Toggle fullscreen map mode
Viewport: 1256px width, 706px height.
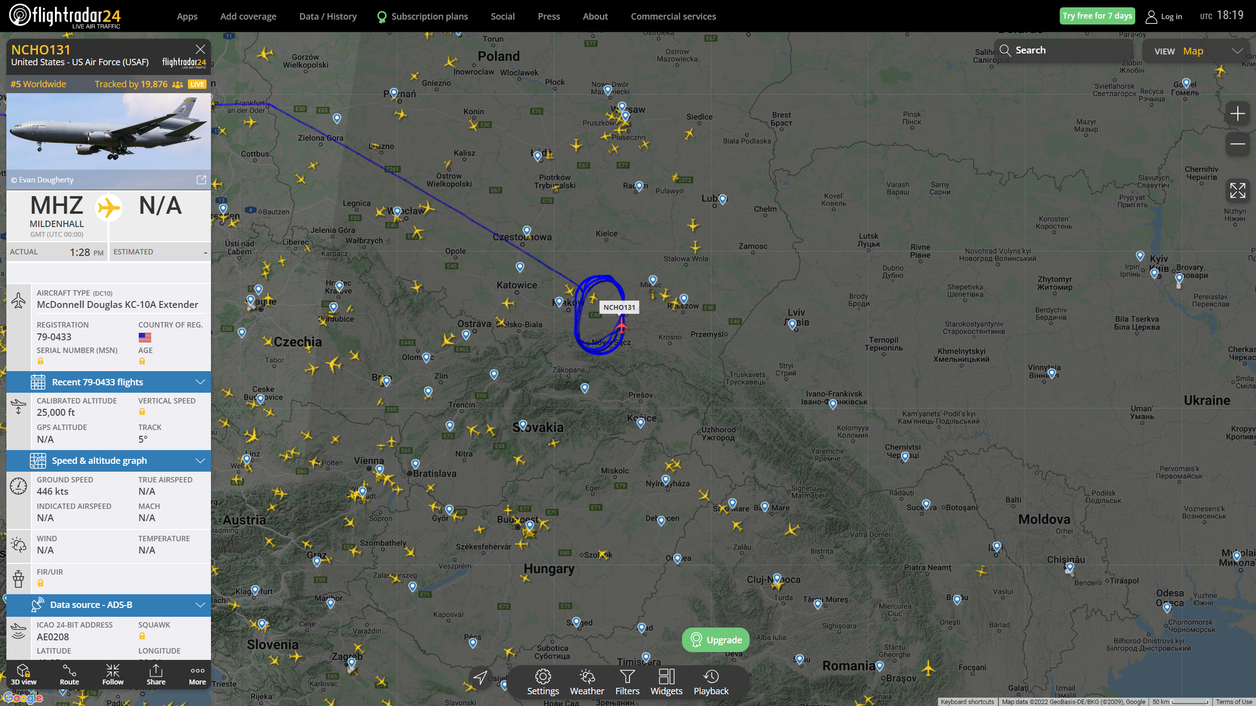point(1237,190)
